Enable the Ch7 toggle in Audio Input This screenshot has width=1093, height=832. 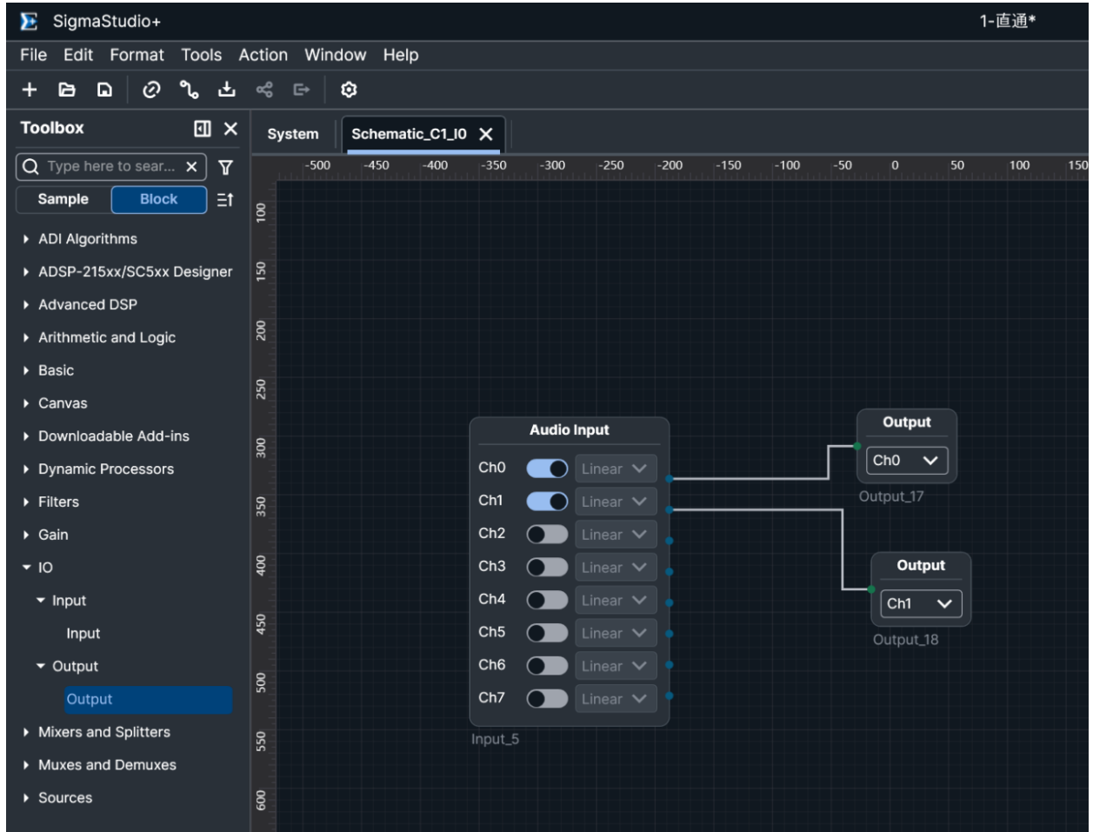[x=547, y=699]
